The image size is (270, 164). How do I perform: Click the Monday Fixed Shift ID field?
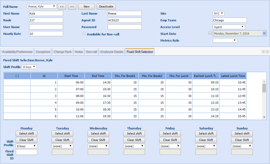[x=27, y=152]
